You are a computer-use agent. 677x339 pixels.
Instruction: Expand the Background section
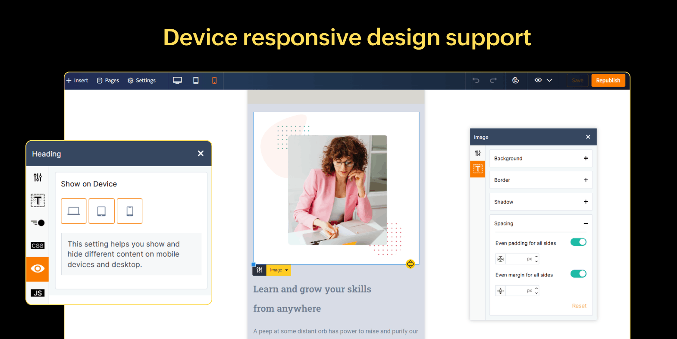point(586,158)
